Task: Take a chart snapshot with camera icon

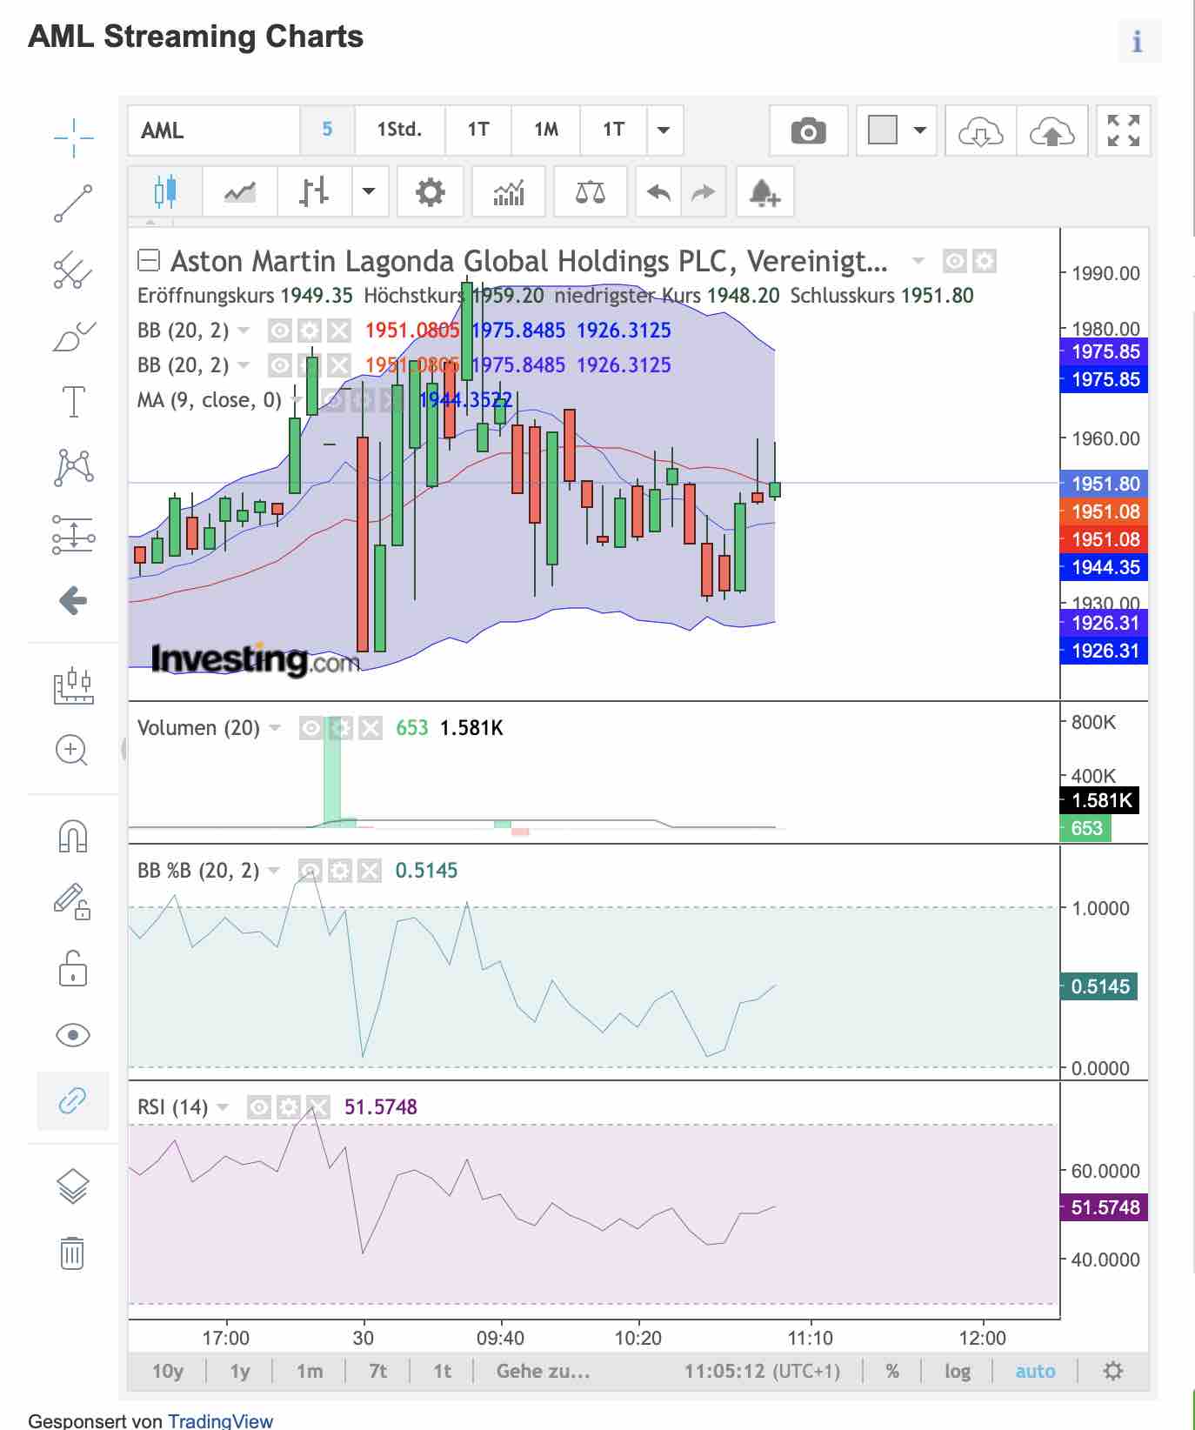Action: pyautogui.click(x=808, y=131)
